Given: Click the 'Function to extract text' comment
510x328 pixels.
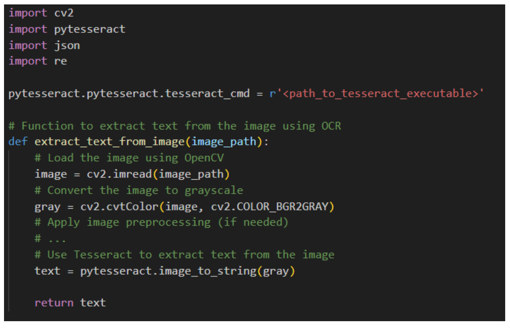Looking at the screenshot, I should coord(175,126).
